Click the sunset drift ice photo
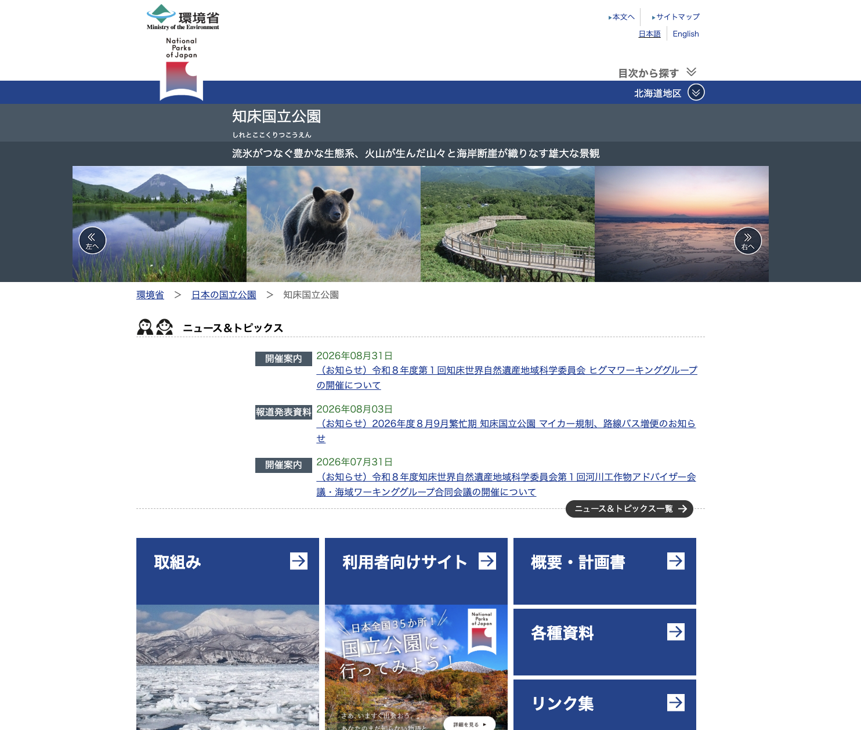Screen dimensions: 861x730 [x=682, y=224]
